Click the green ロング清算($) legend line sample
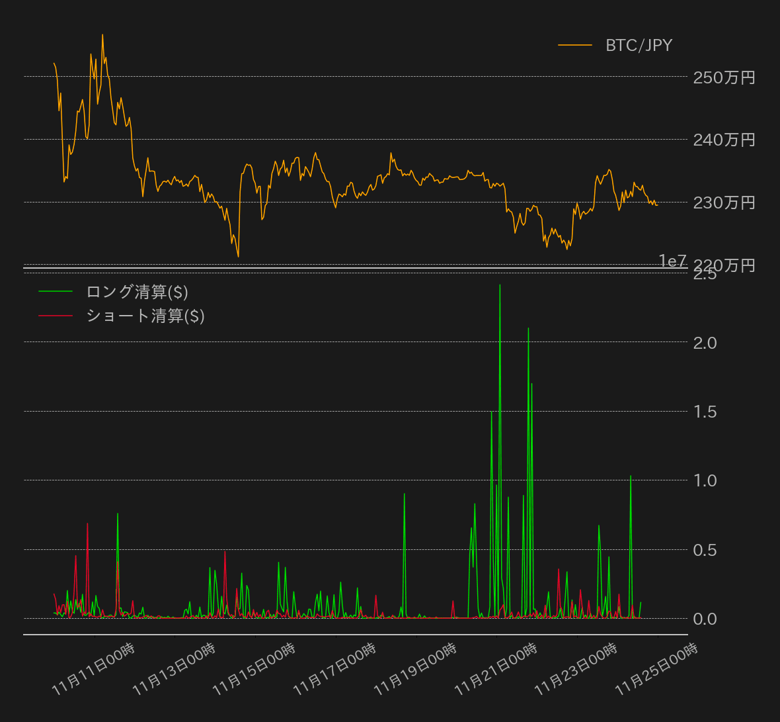The image size is (780, 722). 56,291
